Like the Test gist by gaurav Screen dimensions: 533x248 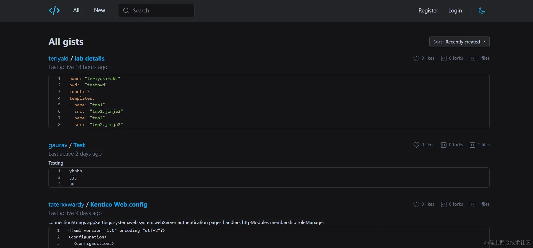pos(416,145)
